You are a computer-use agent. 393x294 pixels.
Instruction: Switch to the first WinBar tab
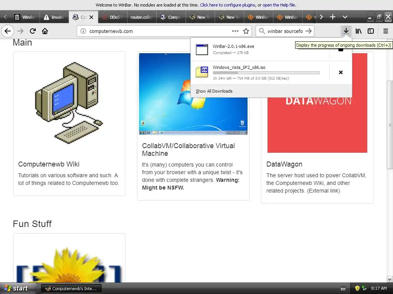click(x=258, y=17)
